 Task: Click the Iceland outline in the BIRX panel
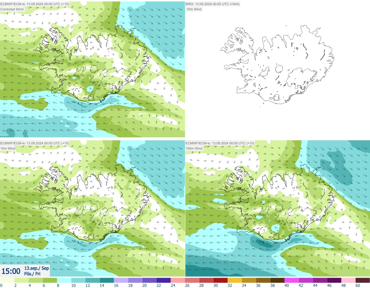[277, 65]
